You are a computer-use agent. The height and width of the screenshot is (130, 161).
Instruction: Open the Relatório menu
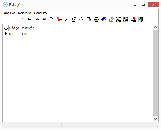pyautogui.click(x=25, y=13)
